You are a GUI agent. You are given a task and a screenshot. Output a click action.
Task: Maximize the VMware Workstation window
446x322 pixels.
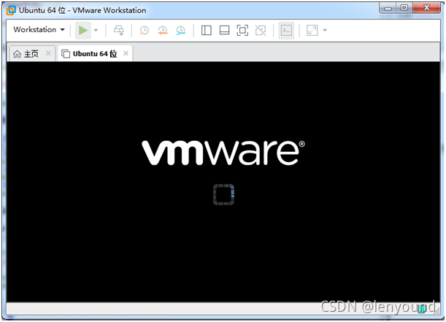[404, 8]
